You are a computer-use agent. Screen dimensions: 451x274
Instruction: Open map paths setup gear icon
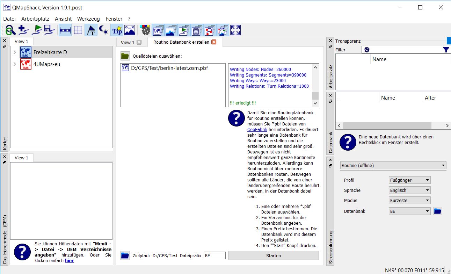145,30
